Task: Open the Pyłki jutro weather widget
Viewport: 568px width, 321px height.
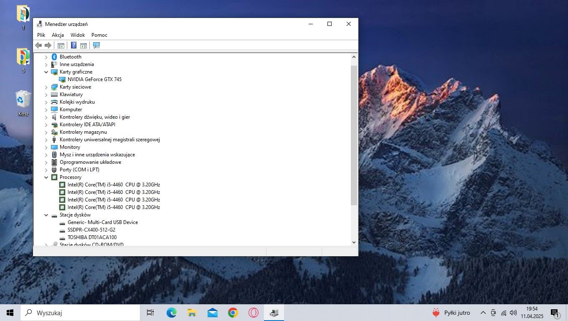Action: point(451,313)
